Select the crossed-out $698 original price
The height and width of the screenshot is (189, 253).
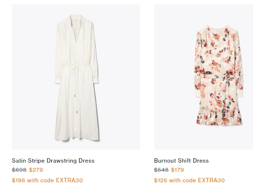click(19, 170)
